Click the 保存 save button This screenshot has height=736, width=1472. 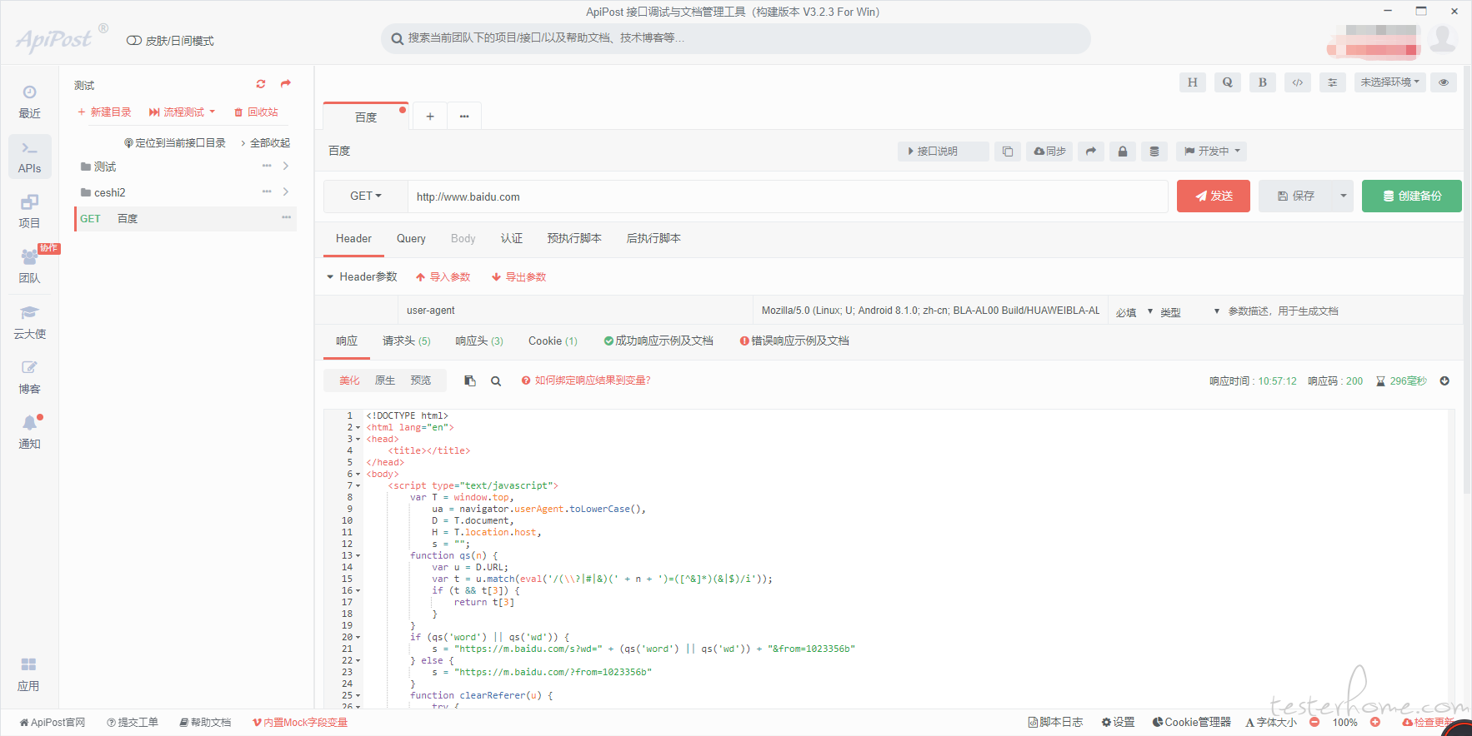coord(1296,196)
